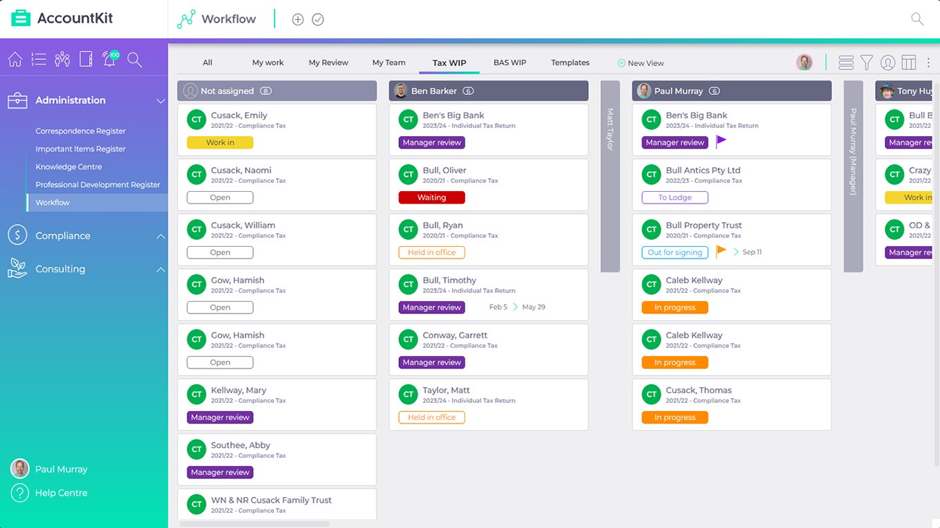Open Correspondence Register link

(81, 131)
